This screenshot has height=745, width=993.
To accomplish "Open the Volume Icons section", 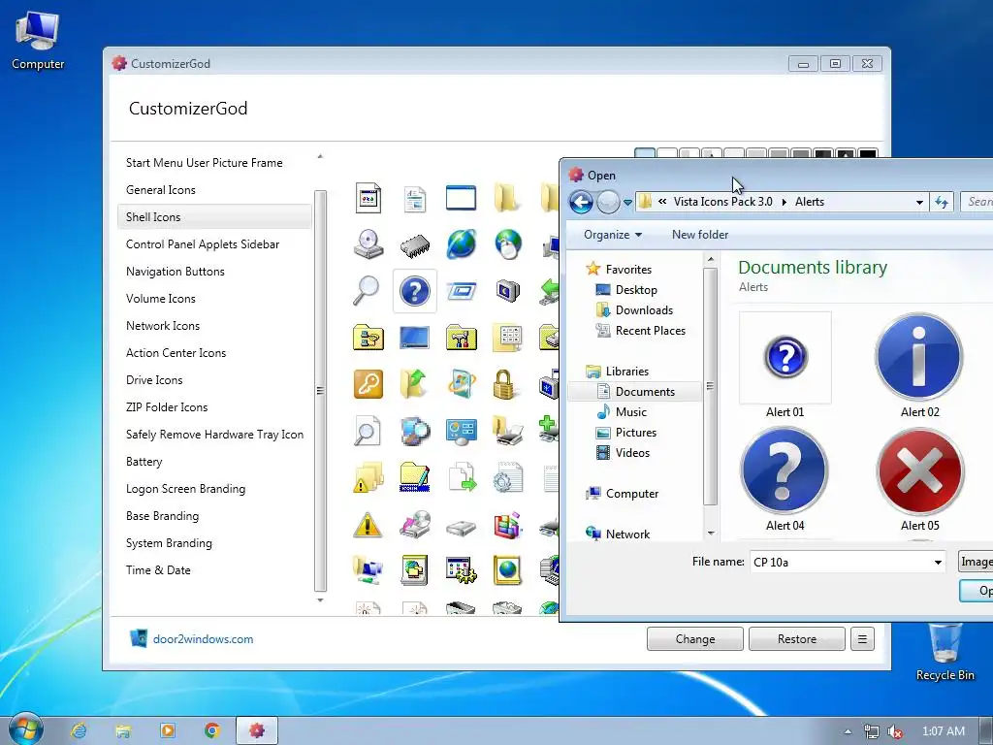I will [x=161, y=299].
